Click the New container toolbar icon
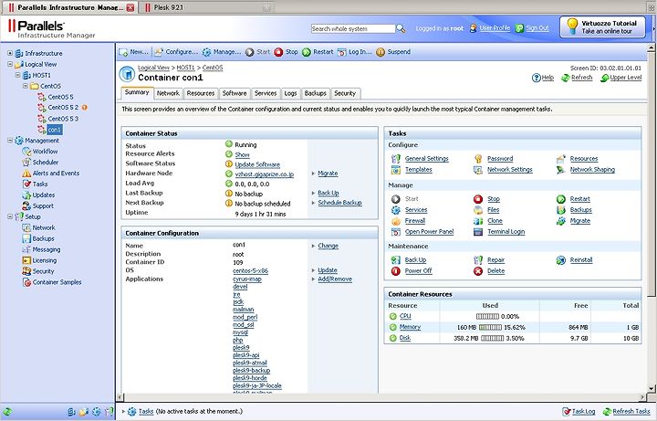657x421 pixels. tap(123, 52)
